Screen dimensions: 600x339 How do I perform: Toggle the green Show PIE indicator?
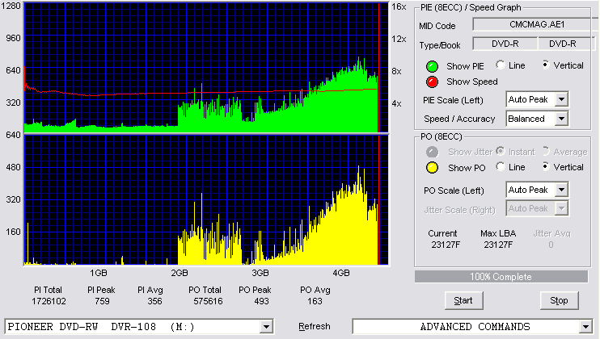pyautogui.click(x=432, y=66)
